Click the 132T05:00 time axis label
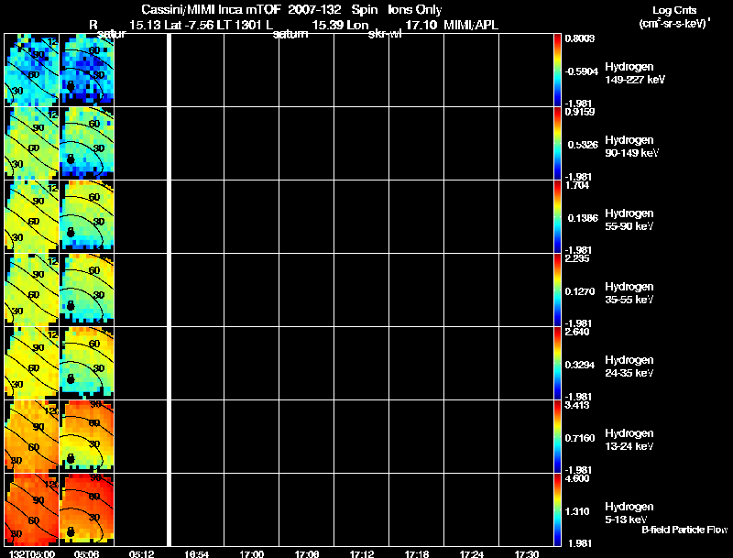 coord(32,553)
